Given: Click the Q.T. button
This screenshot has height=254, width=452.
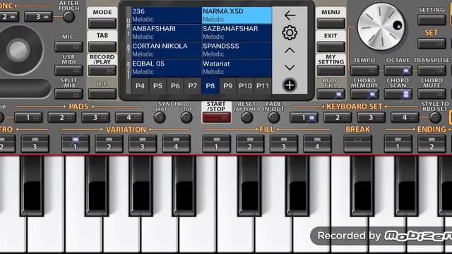Looking at the screenshot, I should pyautogui.click(x=102, y=94).
